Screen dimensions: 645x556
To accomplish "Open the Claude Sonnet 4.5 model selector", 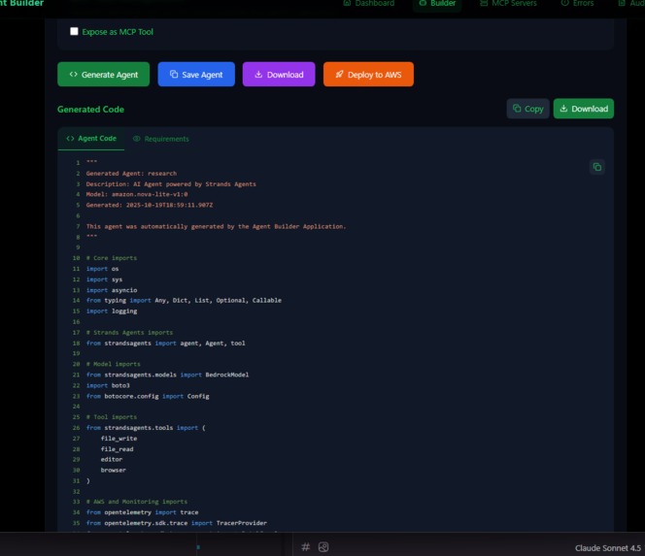I will coord(607,548).
